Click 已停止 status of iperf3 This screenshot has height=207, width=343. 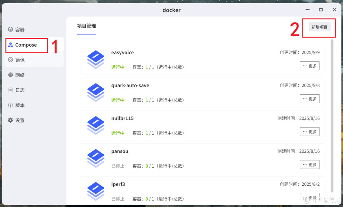point(118,199)
